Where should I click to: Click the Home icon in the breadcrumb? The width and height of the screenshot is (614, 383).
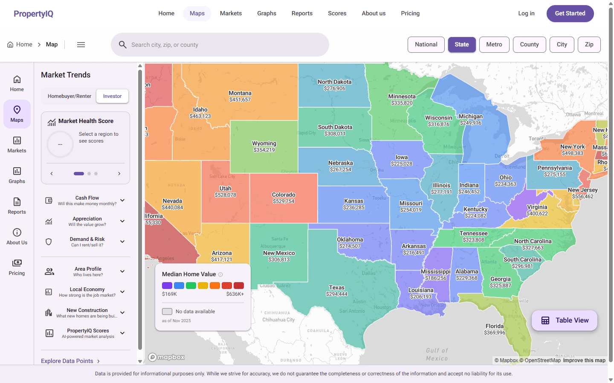10,44
